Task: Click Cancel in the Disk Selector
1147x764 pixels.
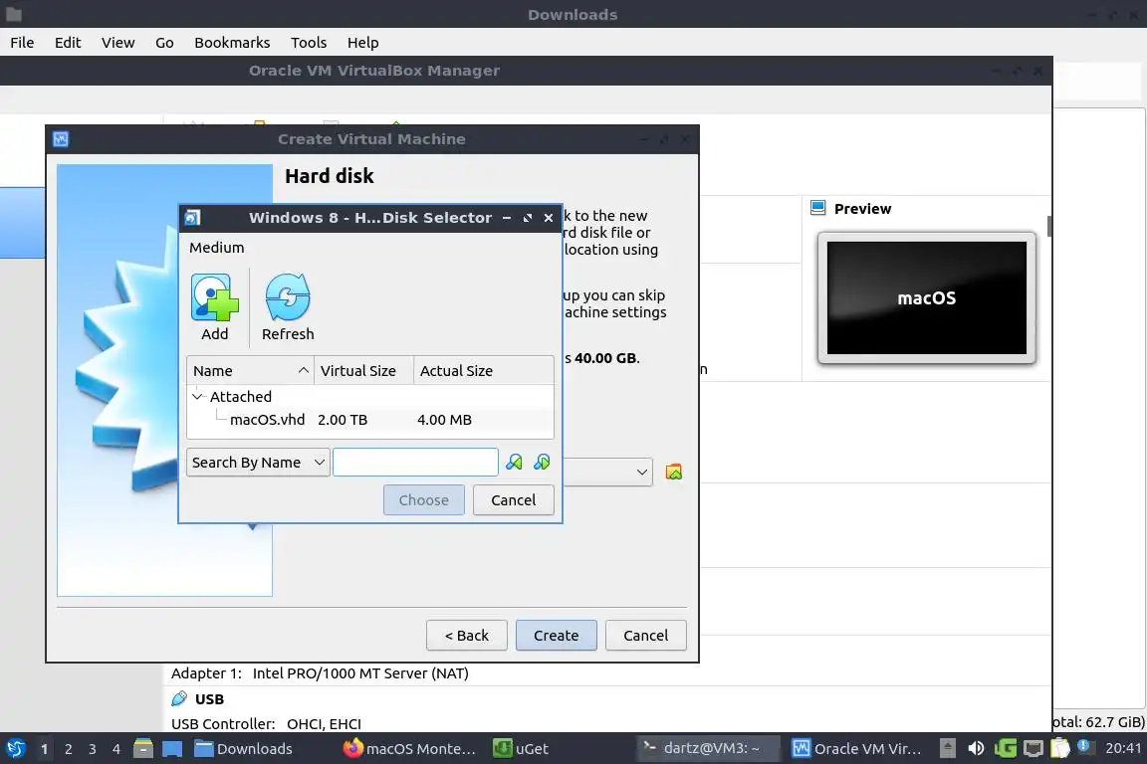Action: click(x=513, y=500)
